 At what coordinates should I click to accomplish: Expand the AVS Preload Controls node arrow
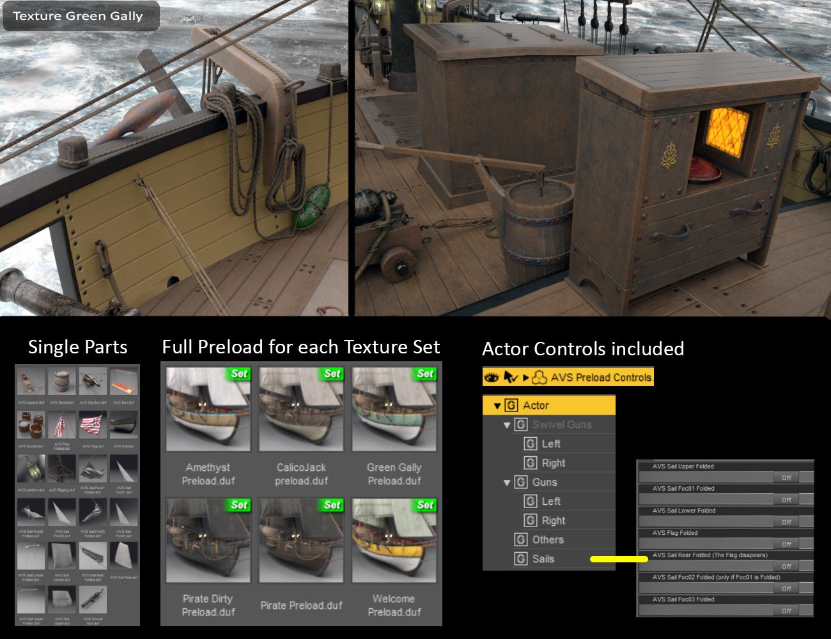pyautogui.click(x=525, y=378)
